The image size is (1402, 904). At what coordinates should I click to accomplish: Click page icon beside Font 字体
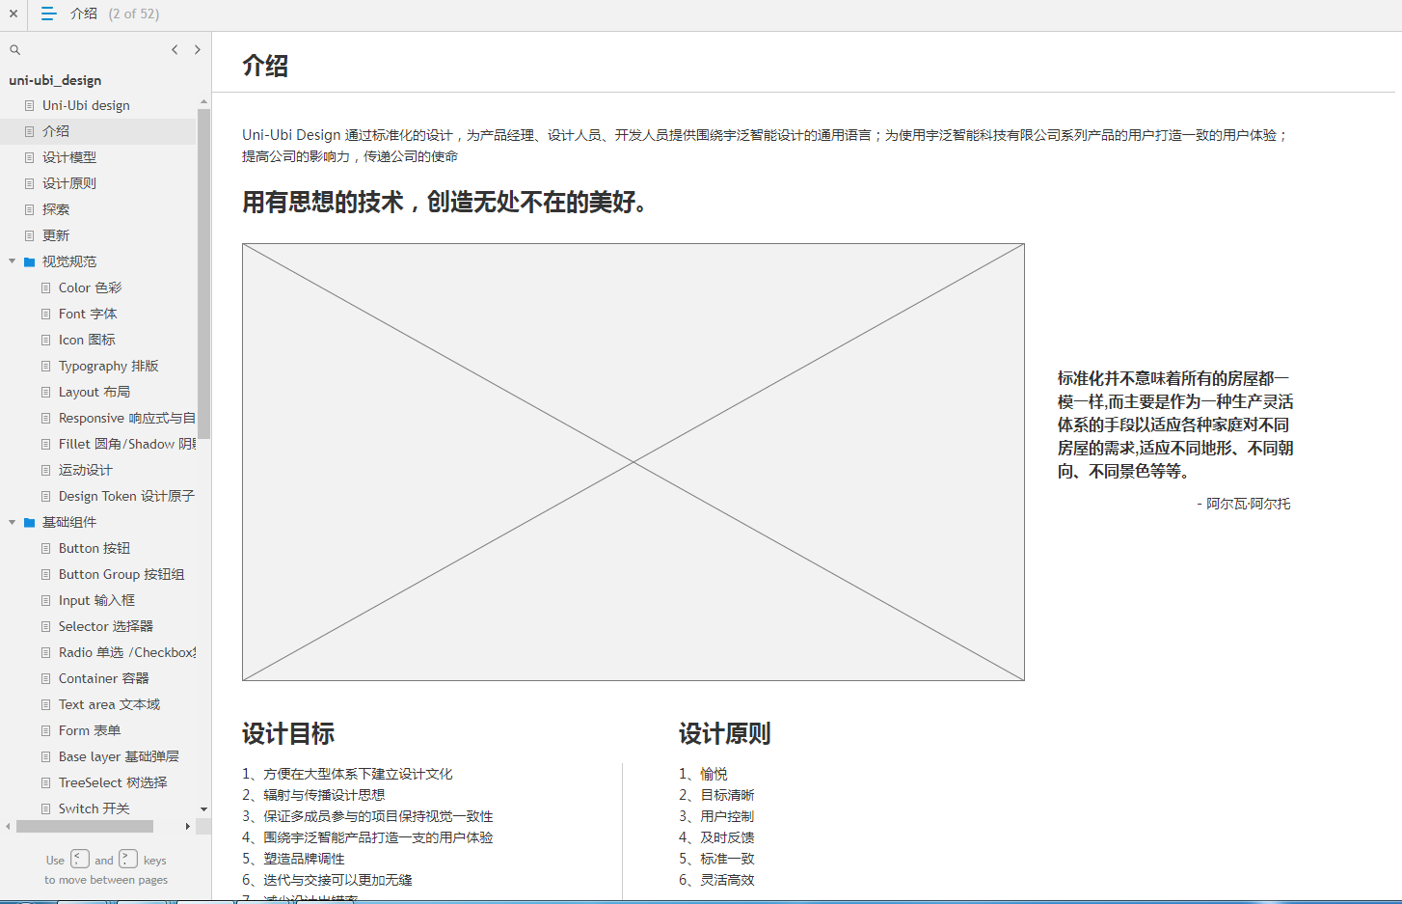pyautogui.click(x=45, y=314)
